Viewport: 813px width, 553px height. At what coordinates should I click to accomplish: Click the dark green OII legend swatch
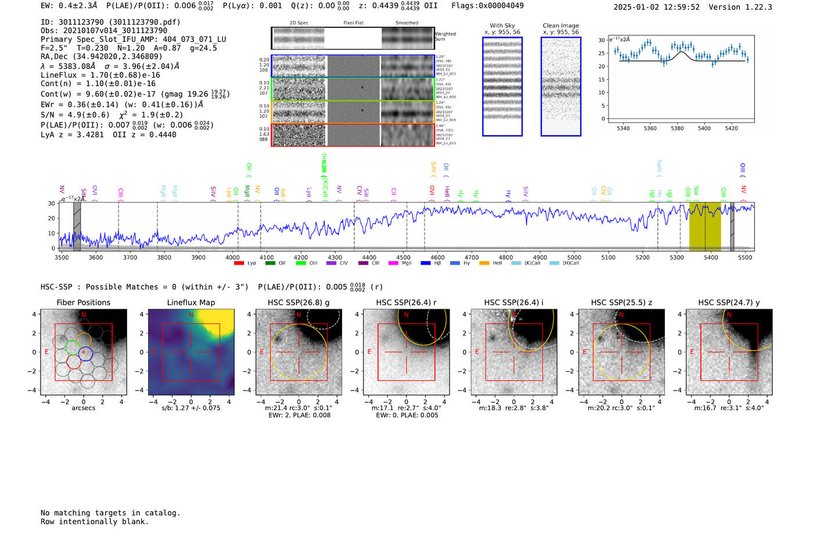(x=270, y=263)
